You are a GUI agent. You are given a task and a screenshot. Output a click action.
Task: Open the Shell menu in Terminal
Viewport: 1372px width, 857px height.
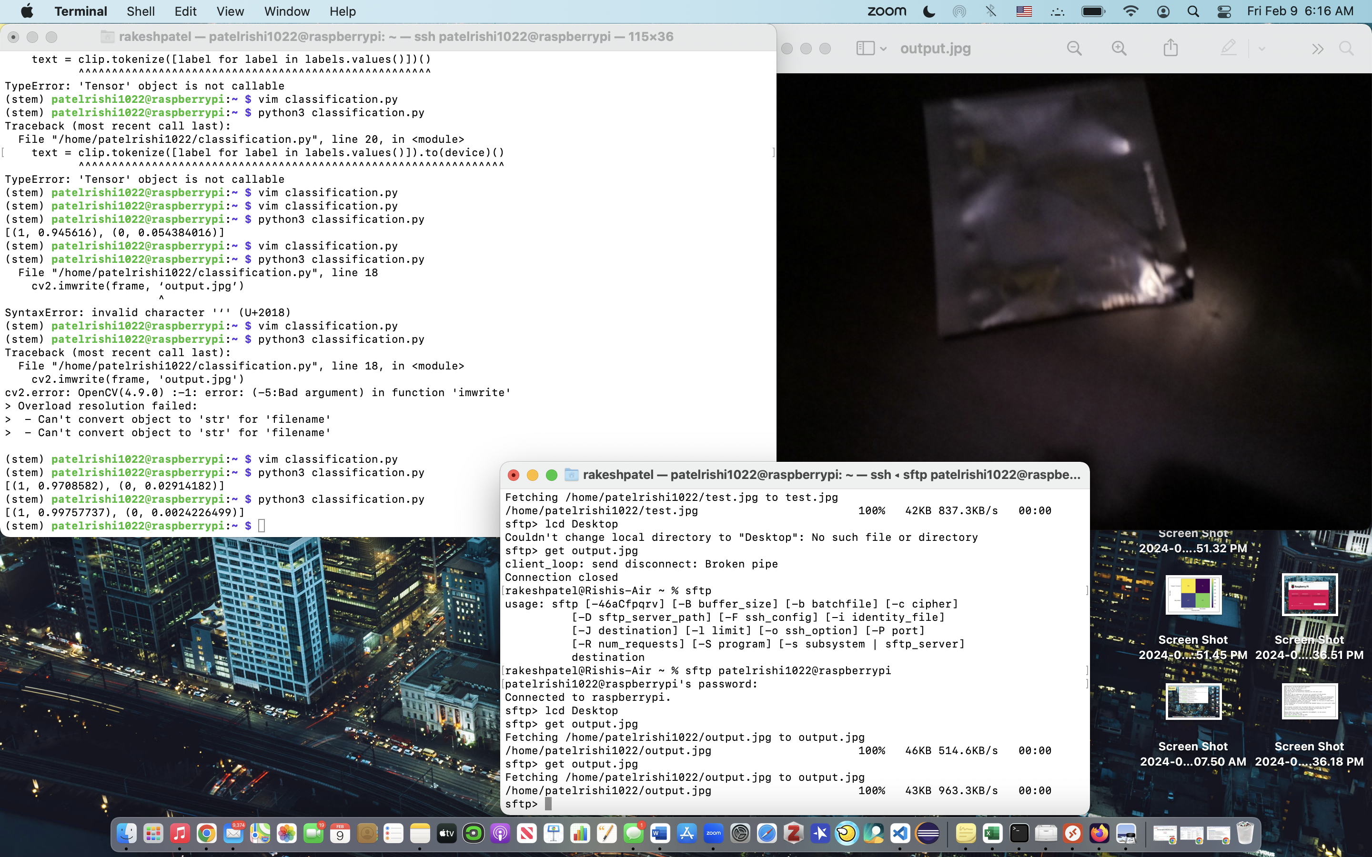pos(139,11)
